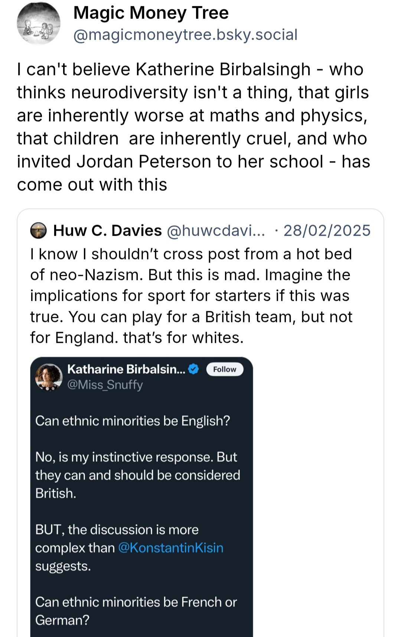Viewport: 401px width, 637px height.
Task: Open Magic Money Tree's profile avatar
Action: coord(38,24)
